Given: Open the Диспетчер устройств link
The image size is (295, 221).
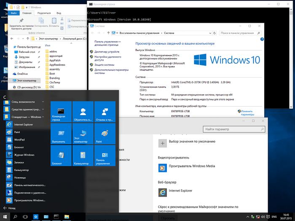Looking at the screenshot, I should (107, 51).
